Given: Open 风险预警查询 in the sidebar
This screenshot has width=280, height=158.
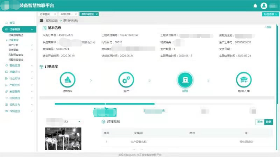Looking at the screenshot, I should pos(16,55).
